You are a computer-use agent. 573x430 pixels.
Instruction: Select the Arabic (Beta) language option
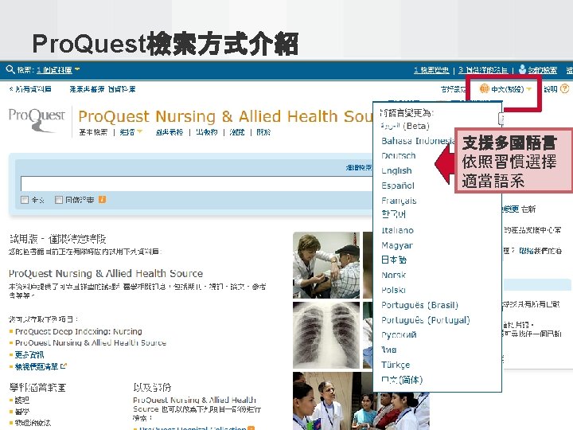point(405,126)
